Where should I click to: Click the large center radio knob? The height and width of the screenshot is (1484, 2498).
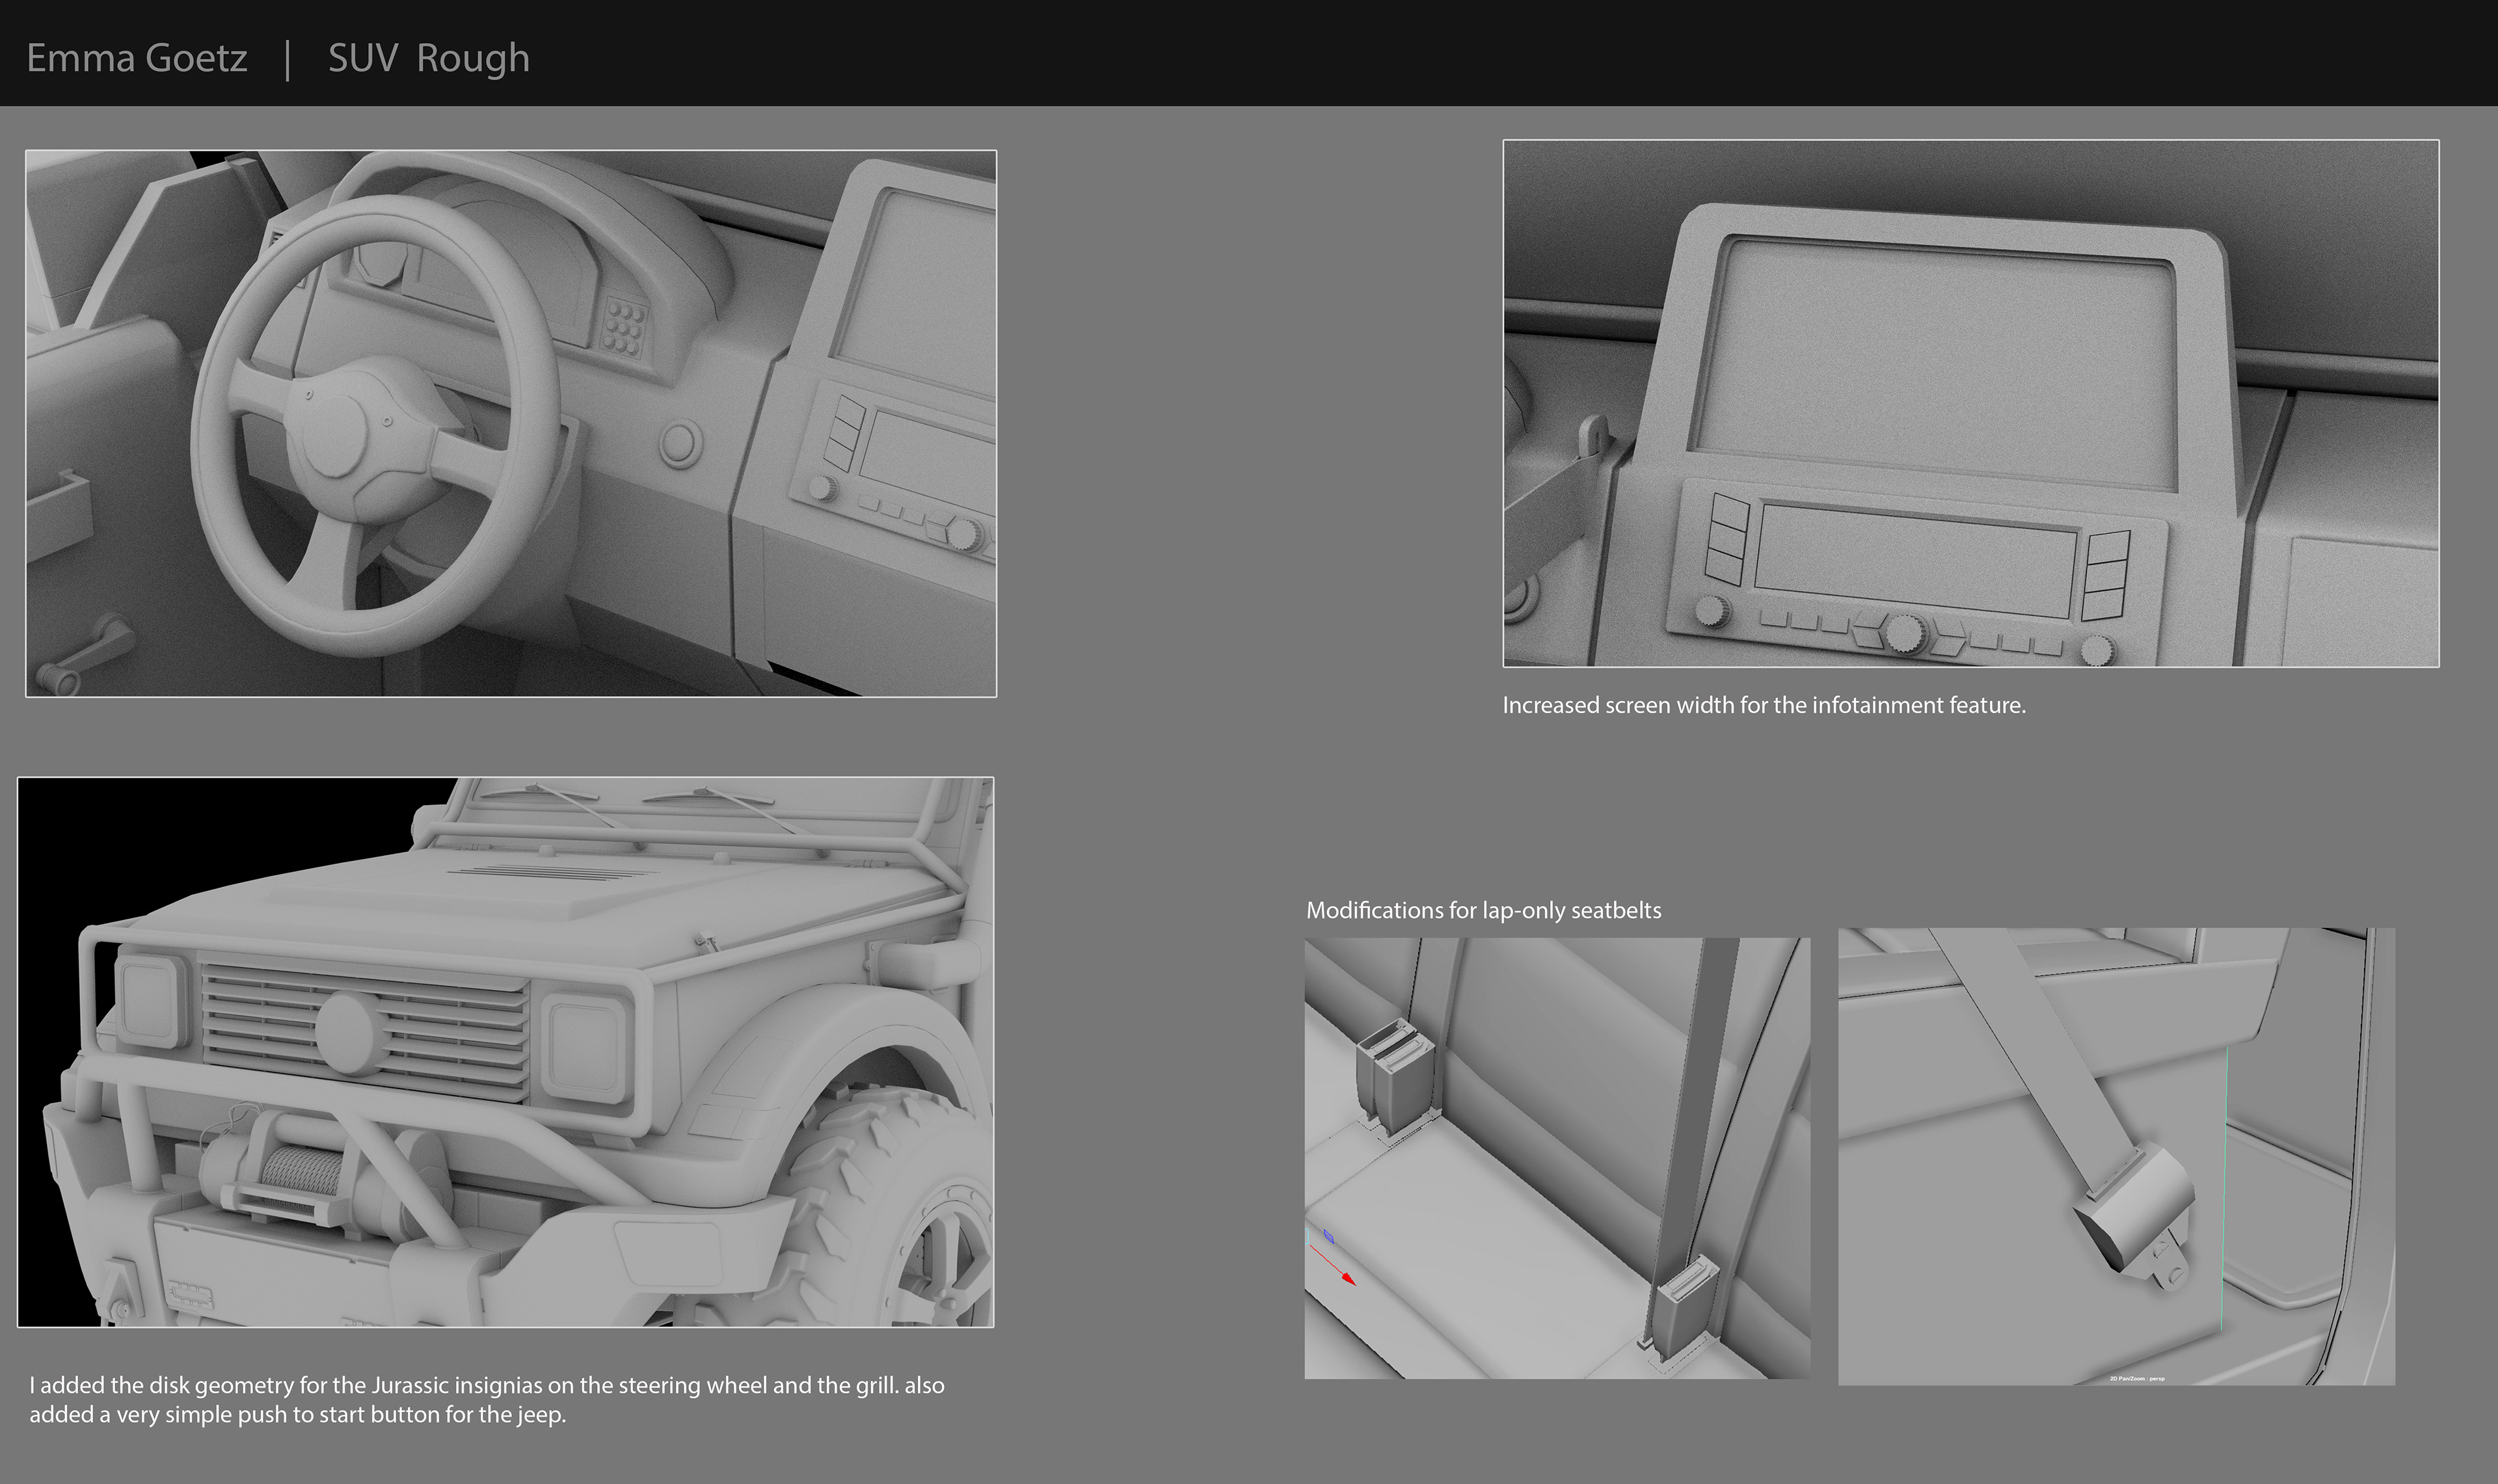tap(1904, 634)
